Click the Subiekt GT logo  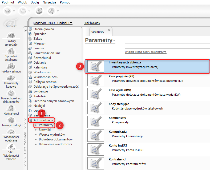coord(11,23)
